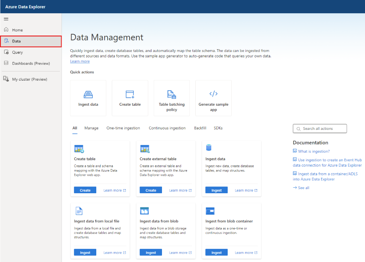Screen dimensions: 365x262
Task: Click Create button on Create external table card
Action: pos(151,190)
